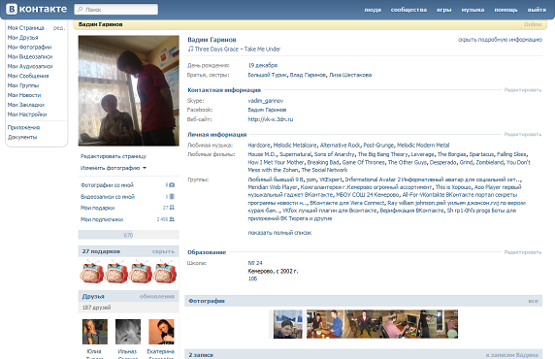The height and width of the screenshot is (359, 555).
Task: Show the full groups list
Action: (x=279, y=233)
